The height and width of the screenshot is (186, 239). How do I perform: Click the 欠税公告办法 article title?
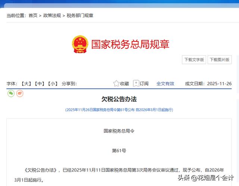pyautogui.click(x=119, y=99)
